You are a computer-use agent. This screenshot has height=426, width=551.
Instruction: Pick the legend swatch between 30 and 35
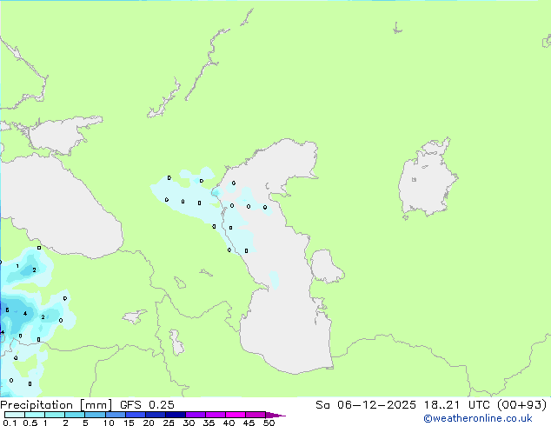tap(195, 415)
